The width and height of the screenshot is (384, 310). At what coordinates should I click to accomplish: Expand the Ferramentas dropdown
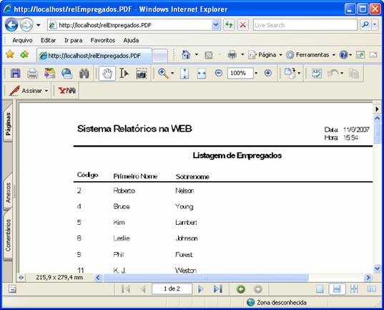point(333,54)
